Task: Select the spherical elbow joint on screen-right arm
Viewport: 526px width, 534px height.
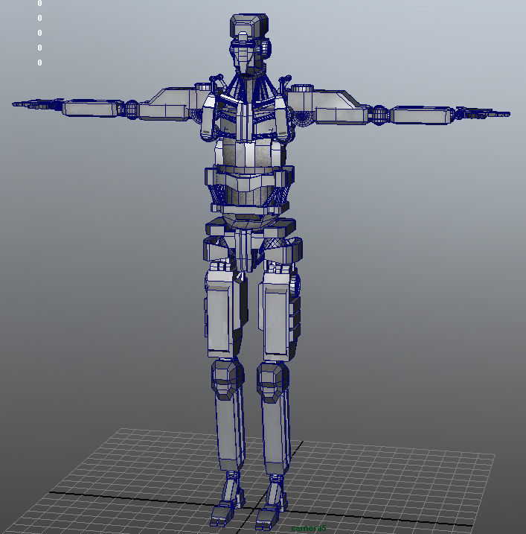Action: [379, 115]
